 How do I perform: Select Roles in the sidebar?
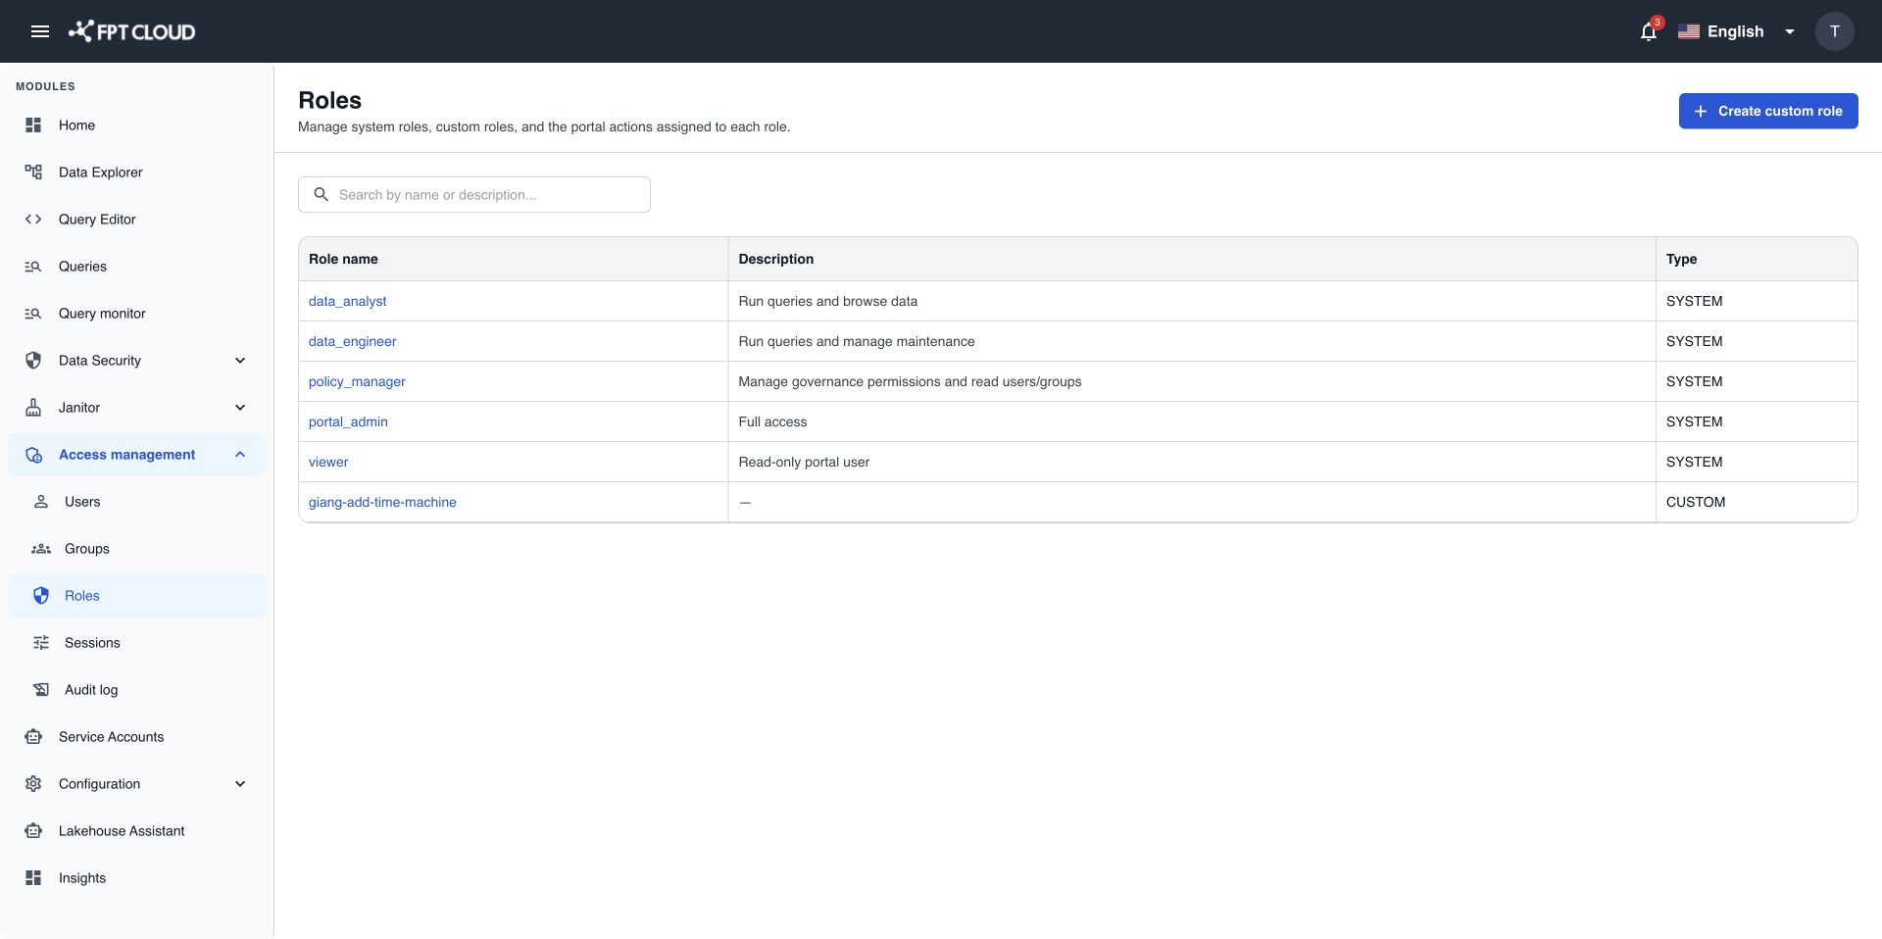coord(137,596)
